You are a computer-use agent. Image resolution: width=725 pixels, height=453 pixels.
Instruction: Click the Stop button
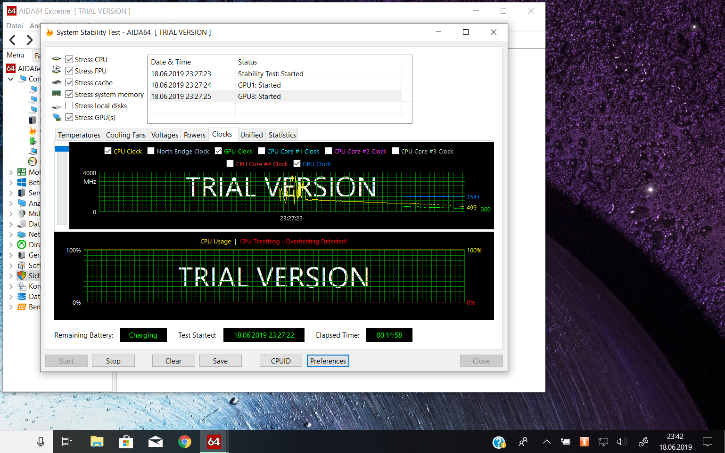[113, 361]
